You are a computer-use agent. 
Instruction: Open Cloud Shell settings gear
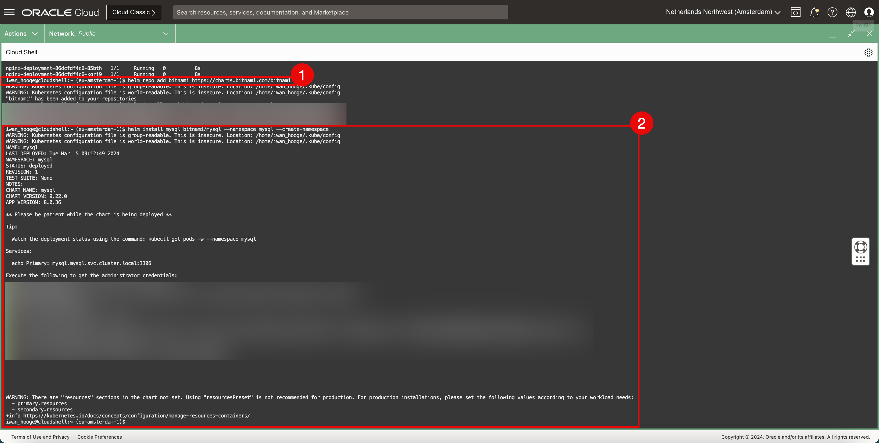tap(868, 53)
